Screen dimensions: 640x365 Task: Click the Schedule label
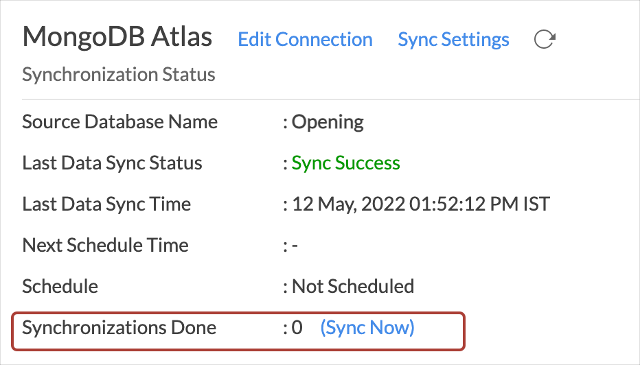(60, 286)
